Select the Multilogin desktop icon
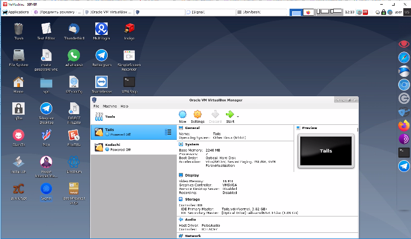The height and width of the screenshot is (239, 411). pyautogui.click(x=101, y=31)
